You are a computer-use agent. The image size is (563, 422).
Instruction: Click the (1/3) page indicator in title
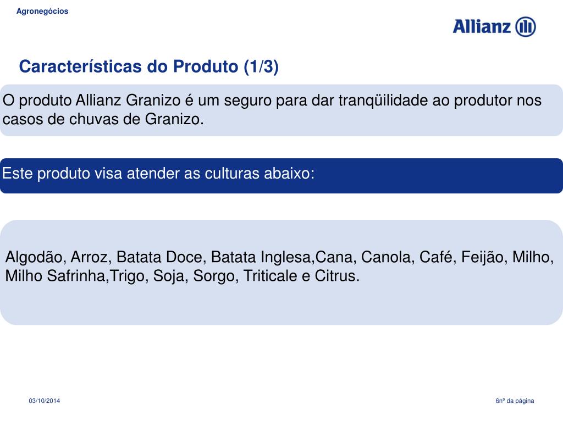pos(261,66)
